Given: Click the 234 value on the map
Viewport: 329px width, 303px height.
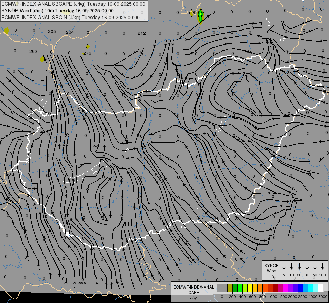Looking at the screenshot, I should [x=70, y=32].
